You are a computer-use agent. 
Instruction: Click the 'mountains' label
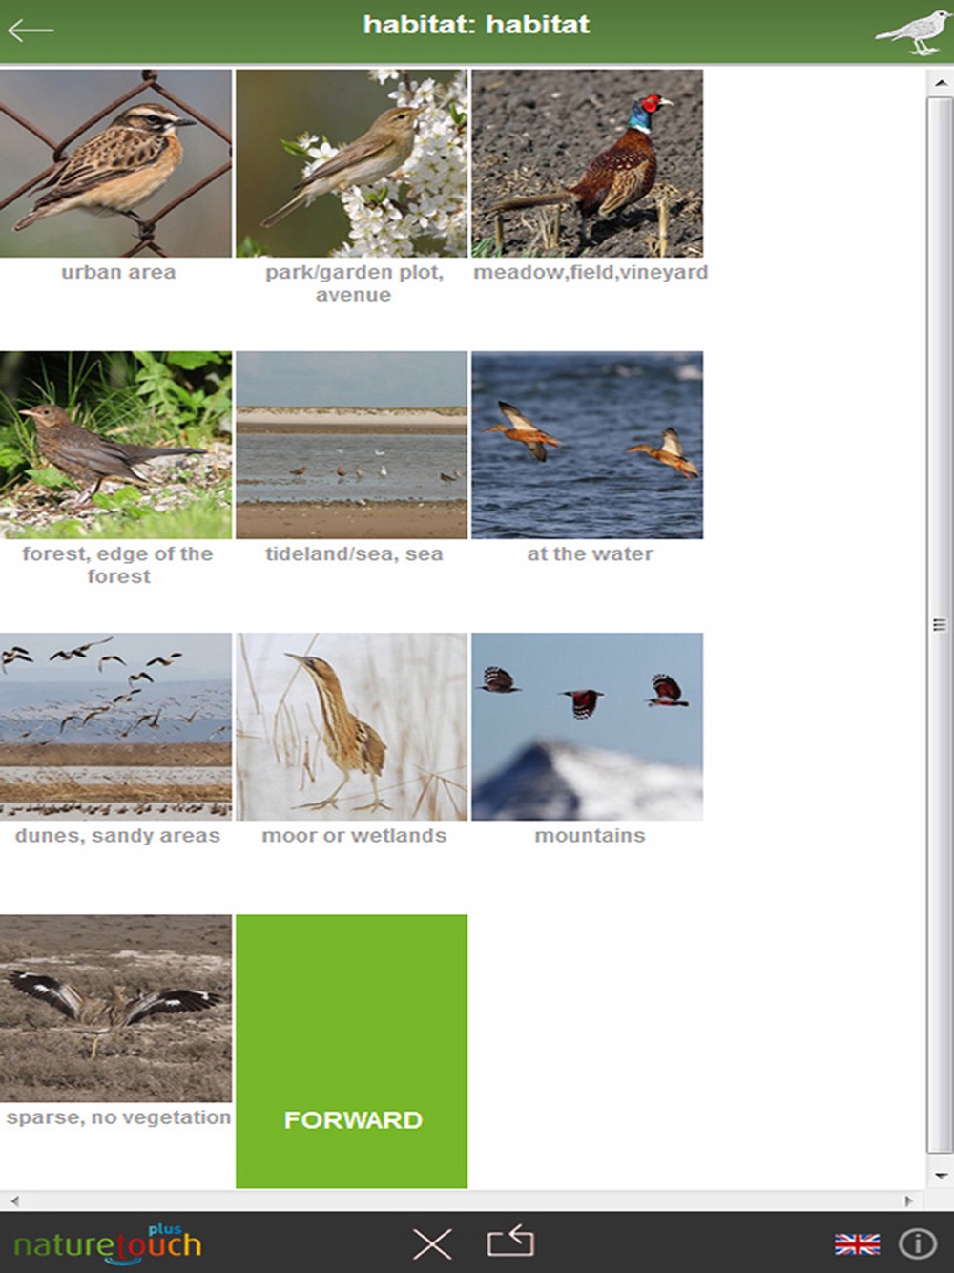[590, 836]
